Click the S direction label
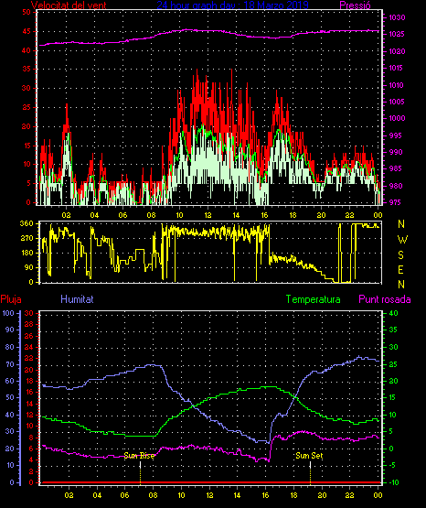This screenshot has height=508, width=426. point(400,255)
